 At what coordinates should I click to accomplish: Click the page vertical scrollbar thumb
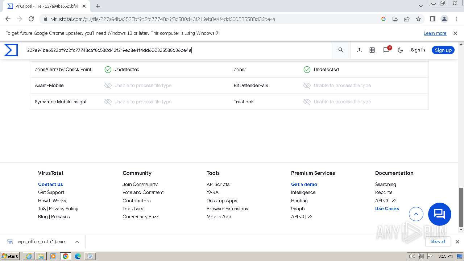click(461, 207)
